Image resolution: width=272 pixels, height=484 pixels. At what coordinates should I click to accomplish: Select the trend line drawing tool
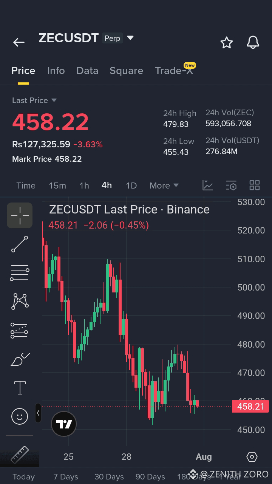coord(20,244)
